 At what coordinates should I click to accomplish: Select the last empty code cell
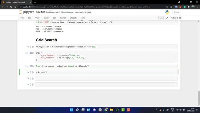coord(106,84)
